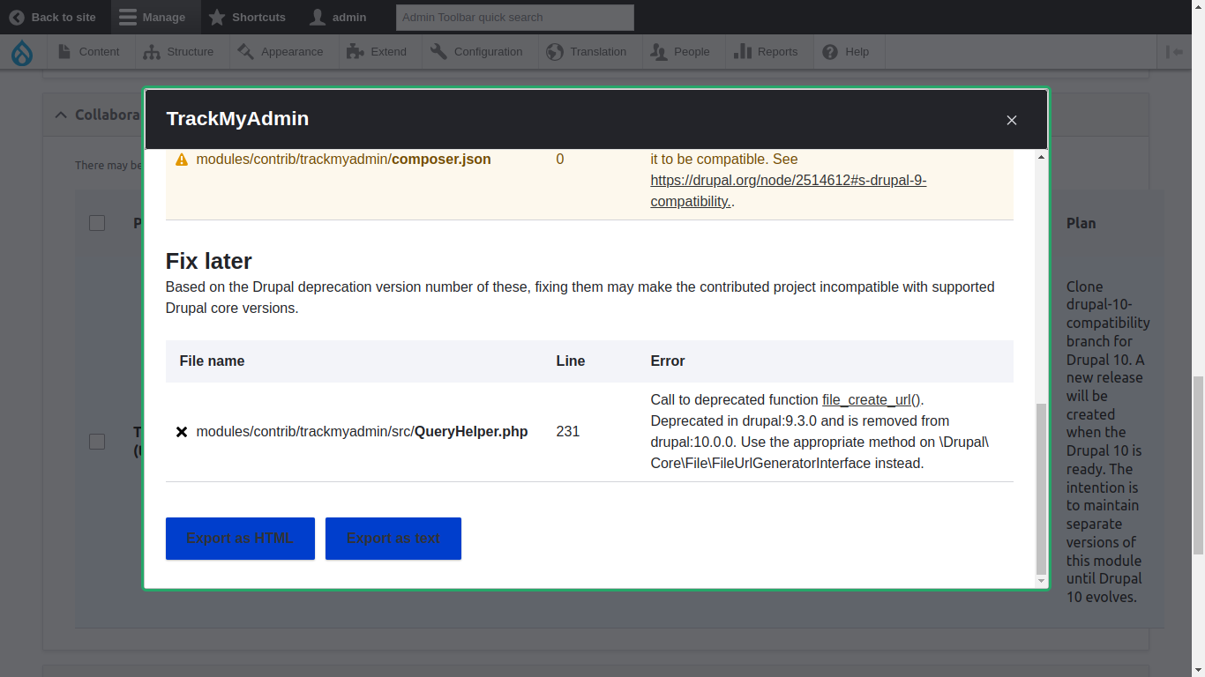Click the warning icon beside composer.json
Screen dimensions: 1205x677
(182, 160)
